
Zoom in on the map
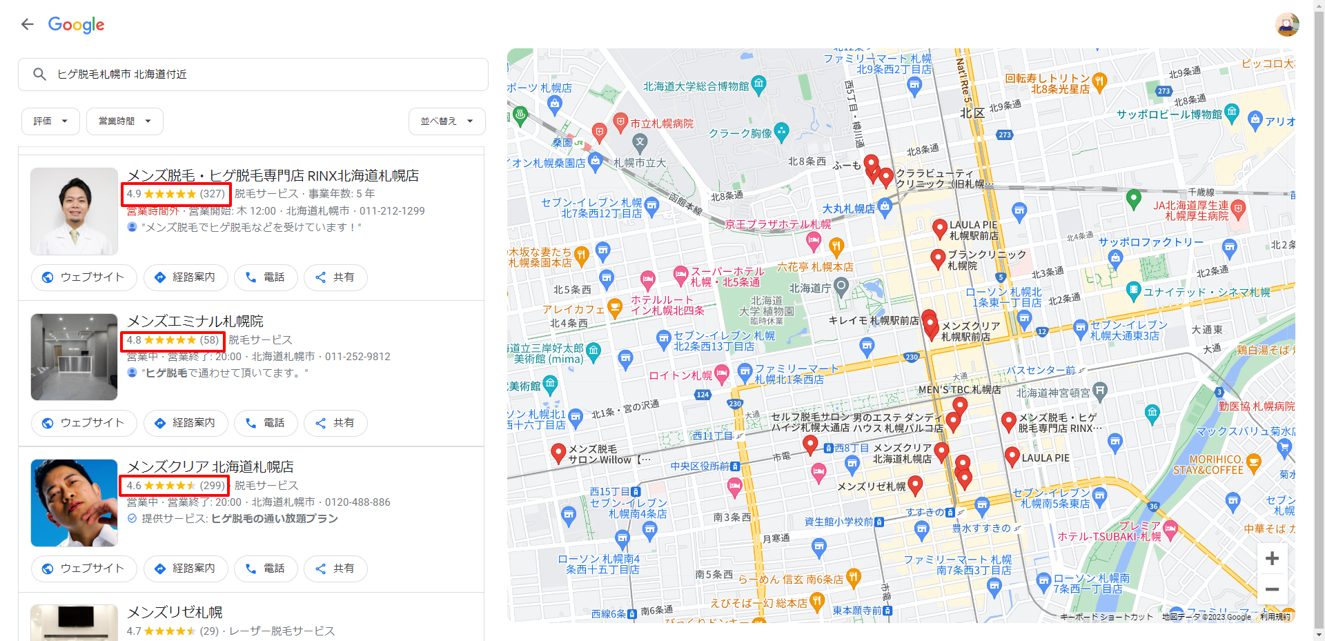coord(1272,558)
